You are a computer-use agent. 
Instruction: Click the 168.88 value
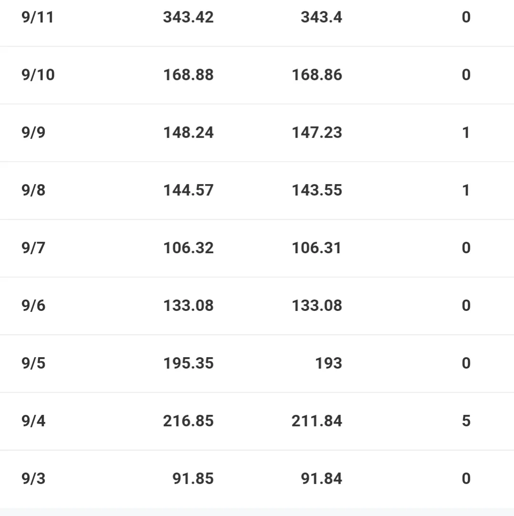click(188, 75)
